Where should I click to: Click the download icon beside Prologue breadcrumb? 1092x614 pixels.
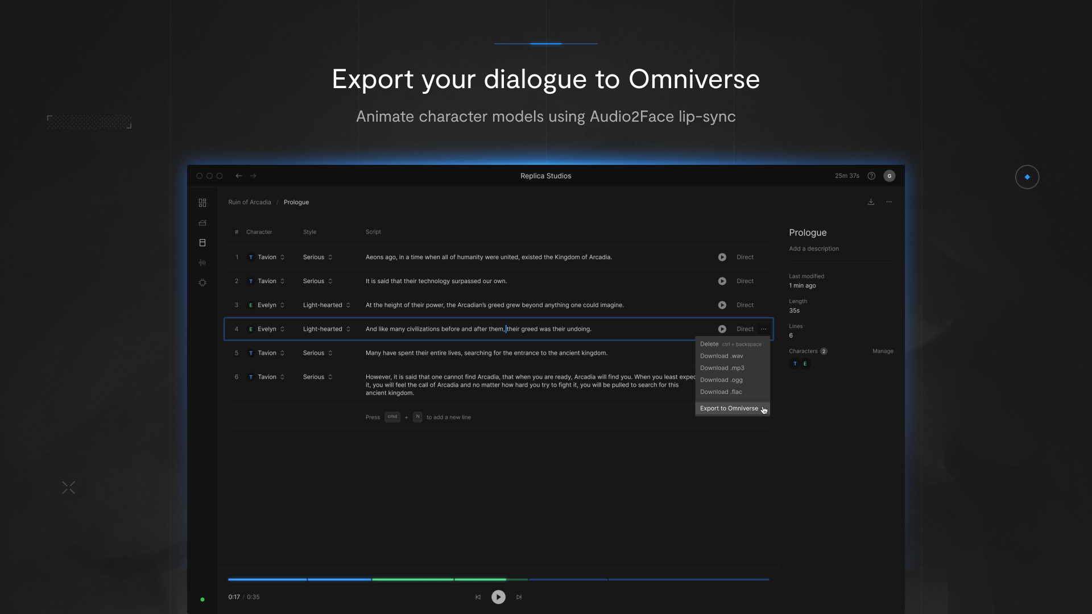[x=871, y=202]
